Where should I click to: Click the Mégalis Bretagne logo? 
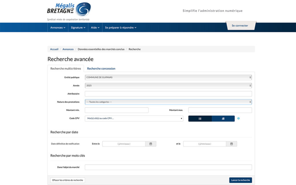point(69,10)
